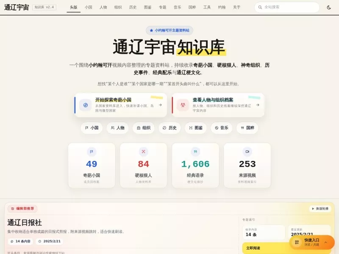This screenshot has height=254, width=339.
Task: Click grid icon in 快捷入口 widget
Action: (297, 242)
